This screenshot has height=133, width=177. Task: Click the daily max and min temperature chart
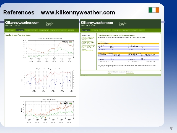tap(47, 80)
